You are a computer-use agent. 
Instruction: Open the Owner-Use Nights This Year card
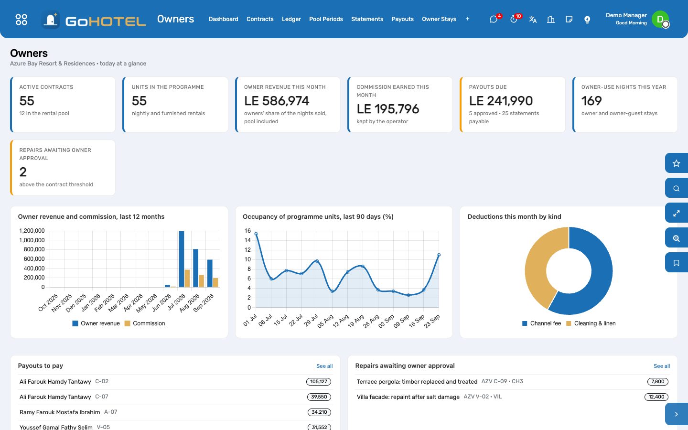pyautogui.click(x=625, y=105)
